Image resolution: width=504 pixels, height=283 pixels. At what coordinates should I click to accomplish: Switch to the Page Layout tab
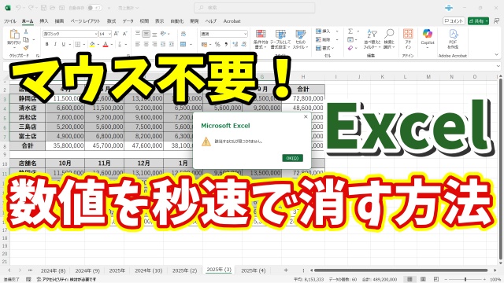pyautogui.click(x=85, y=21)
